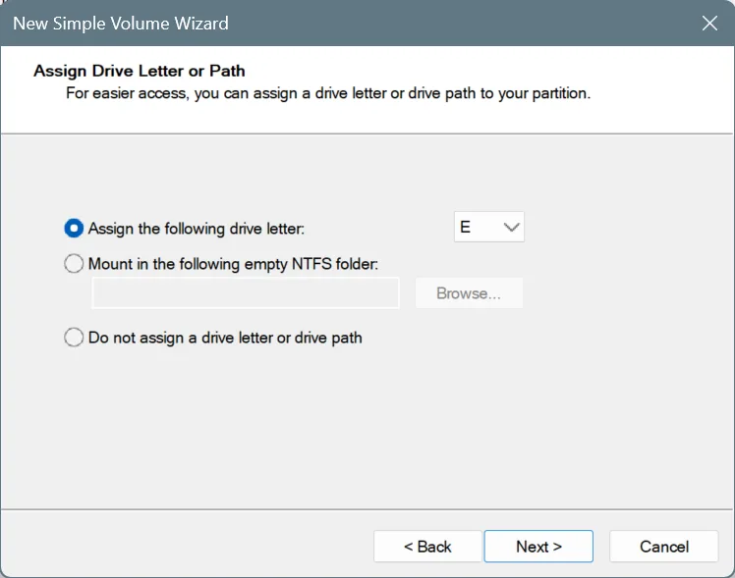Proceed with the Next > button

point(538,547)
